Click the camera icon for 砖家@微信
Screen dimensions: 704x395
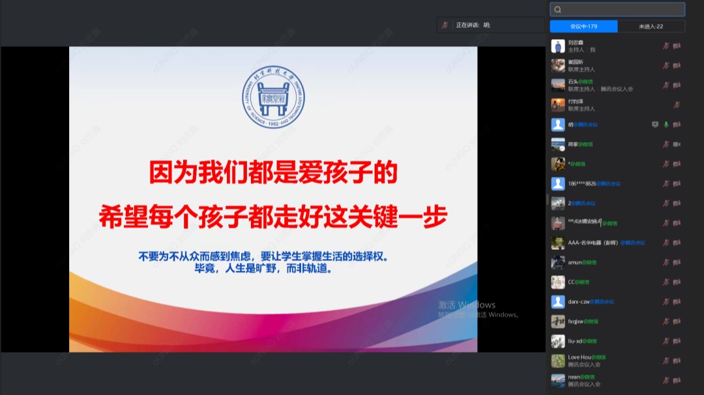point(677,144)
